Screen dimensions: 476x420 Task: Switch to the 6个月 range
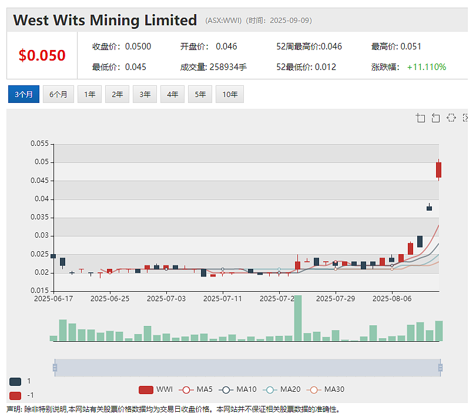58,94
